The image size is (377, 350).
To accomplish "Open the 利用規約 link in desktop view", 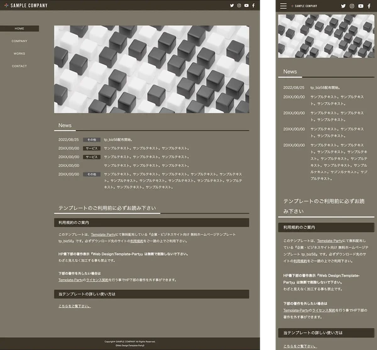I will tap(136, 241).
